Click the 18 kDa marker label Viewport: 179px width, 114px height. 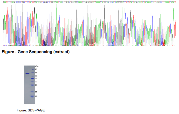[x=36, y=85]
